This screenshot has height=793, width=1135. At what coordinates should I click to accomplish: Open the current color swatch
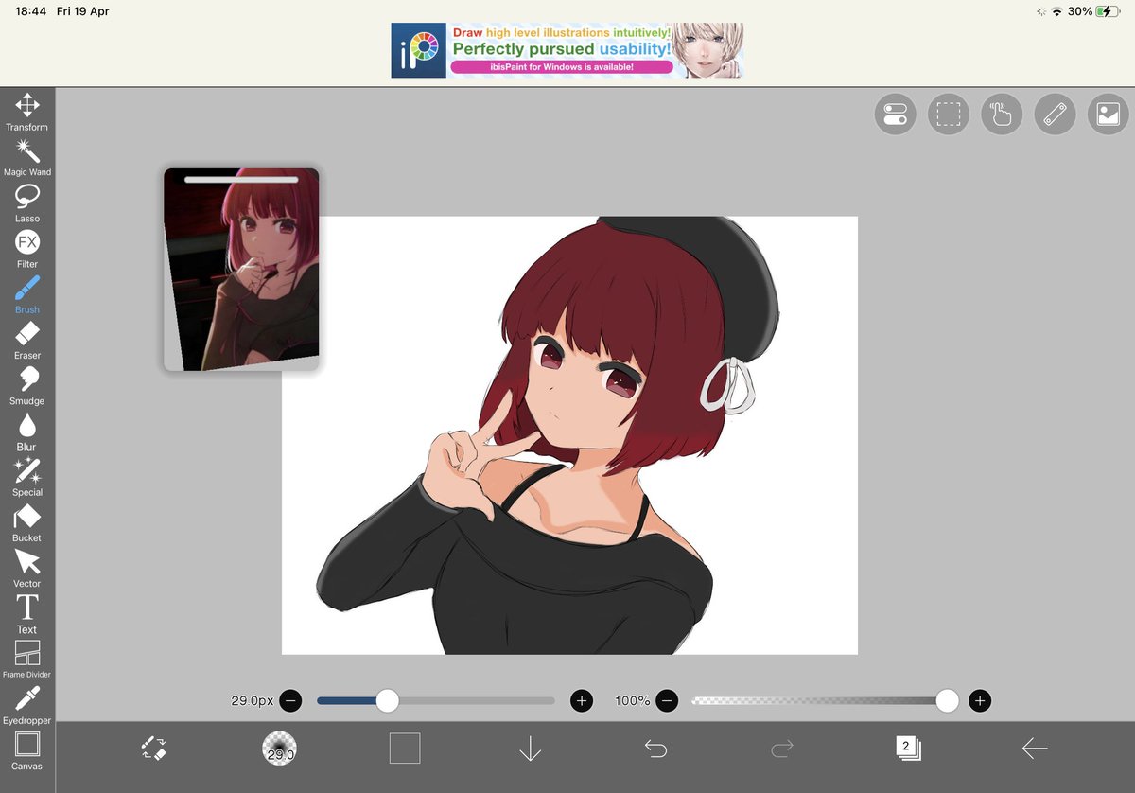[x=405, y=749]
